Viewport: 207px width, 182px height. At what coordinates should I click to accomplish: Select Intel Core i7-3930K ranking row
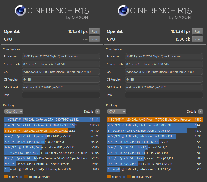point(155,136)
